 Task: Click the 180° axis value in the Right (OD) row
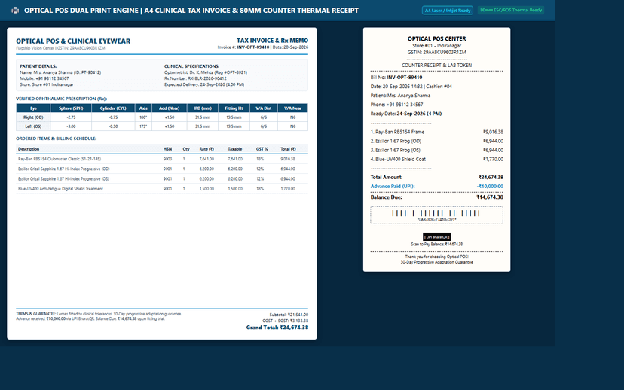coord(143,117)
